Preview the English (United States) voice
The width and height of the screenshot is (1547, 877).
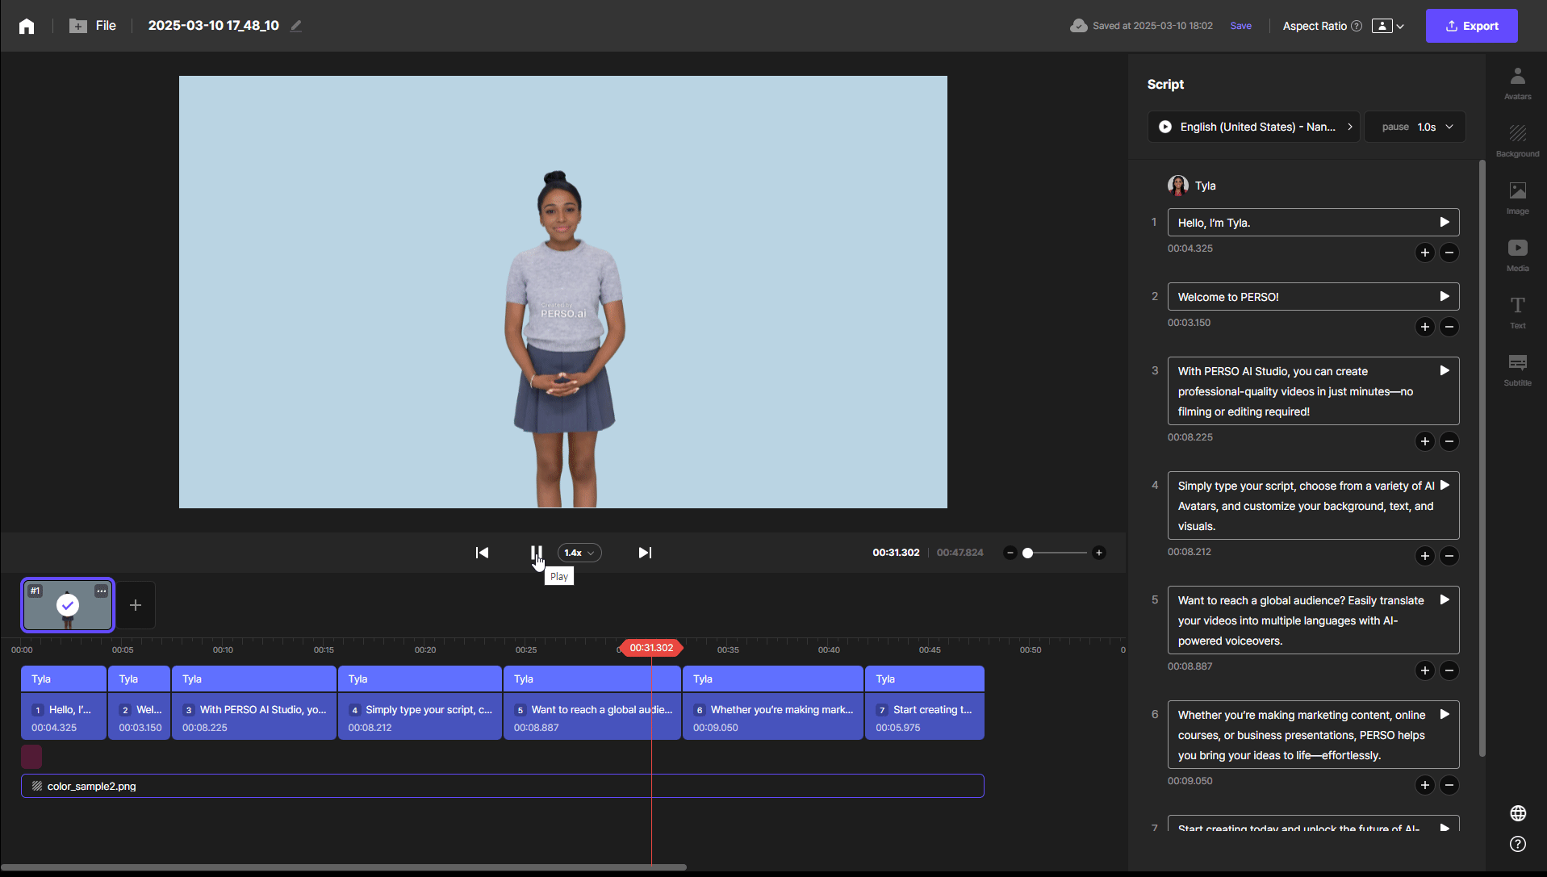click(1164, 127)
